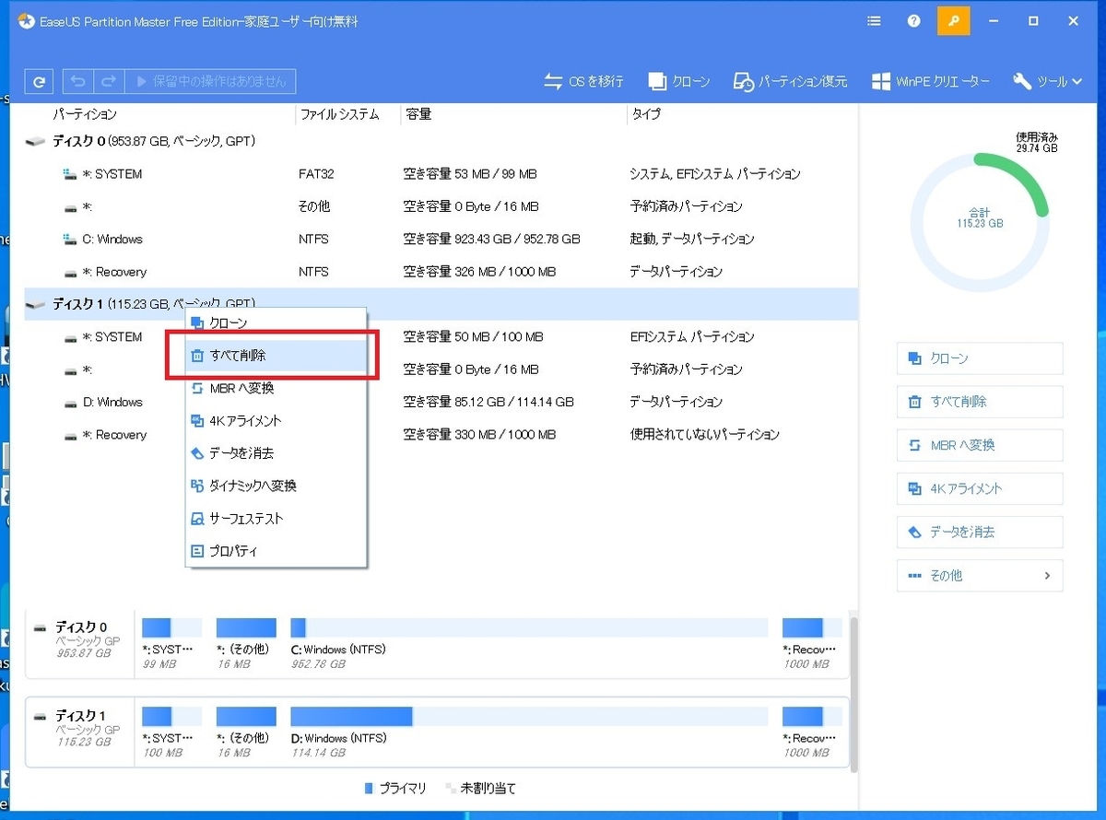This screenshot has width=1106, height=820.
Task: Select Disk 0 *: Recovery 326 MB row
Action: pos(441,272)
